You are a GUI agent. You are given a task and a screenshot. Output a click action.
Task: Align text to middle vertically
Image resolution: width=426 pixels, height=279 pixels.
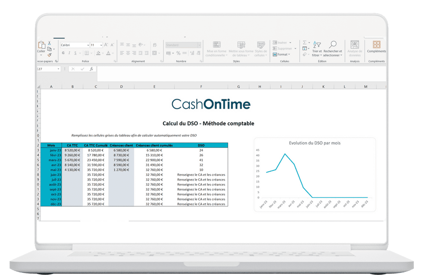(128, 45)
